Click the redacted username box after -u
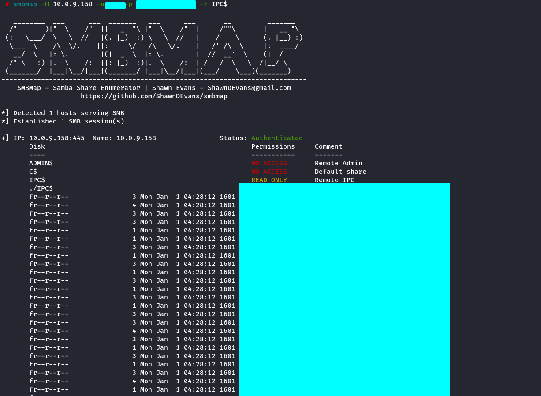Viewport: 541px width, 396px height. click(x=116, y=5)
